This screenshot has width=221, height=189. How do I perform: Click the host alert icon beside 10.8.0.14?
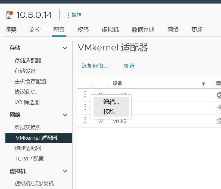coord(10,15)
